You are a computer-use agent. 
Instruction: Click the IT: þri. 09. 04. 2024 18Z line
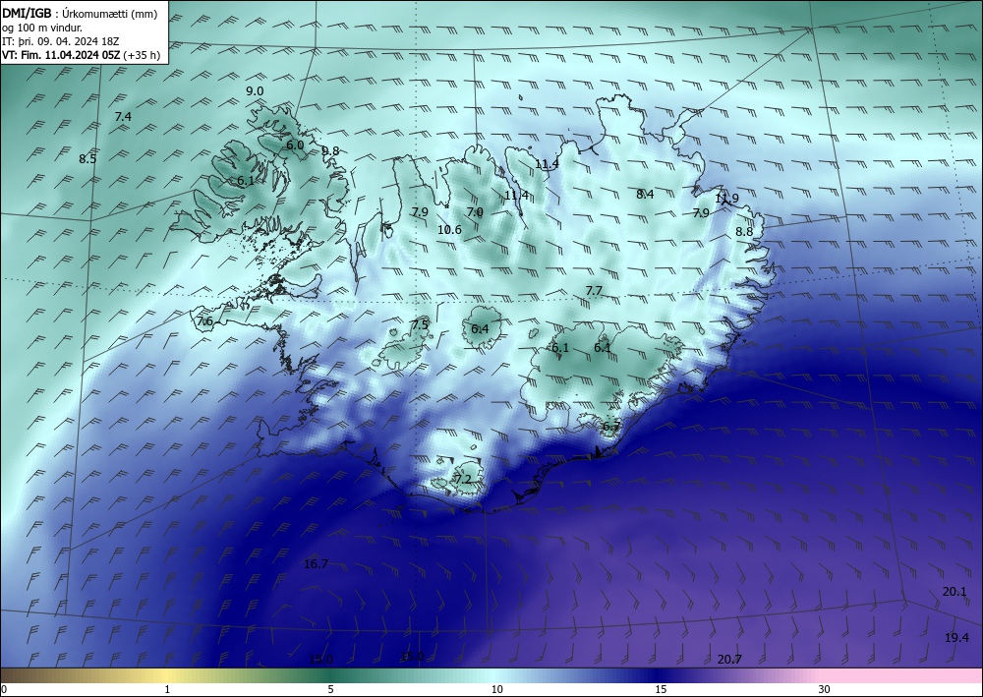[61, 41]
